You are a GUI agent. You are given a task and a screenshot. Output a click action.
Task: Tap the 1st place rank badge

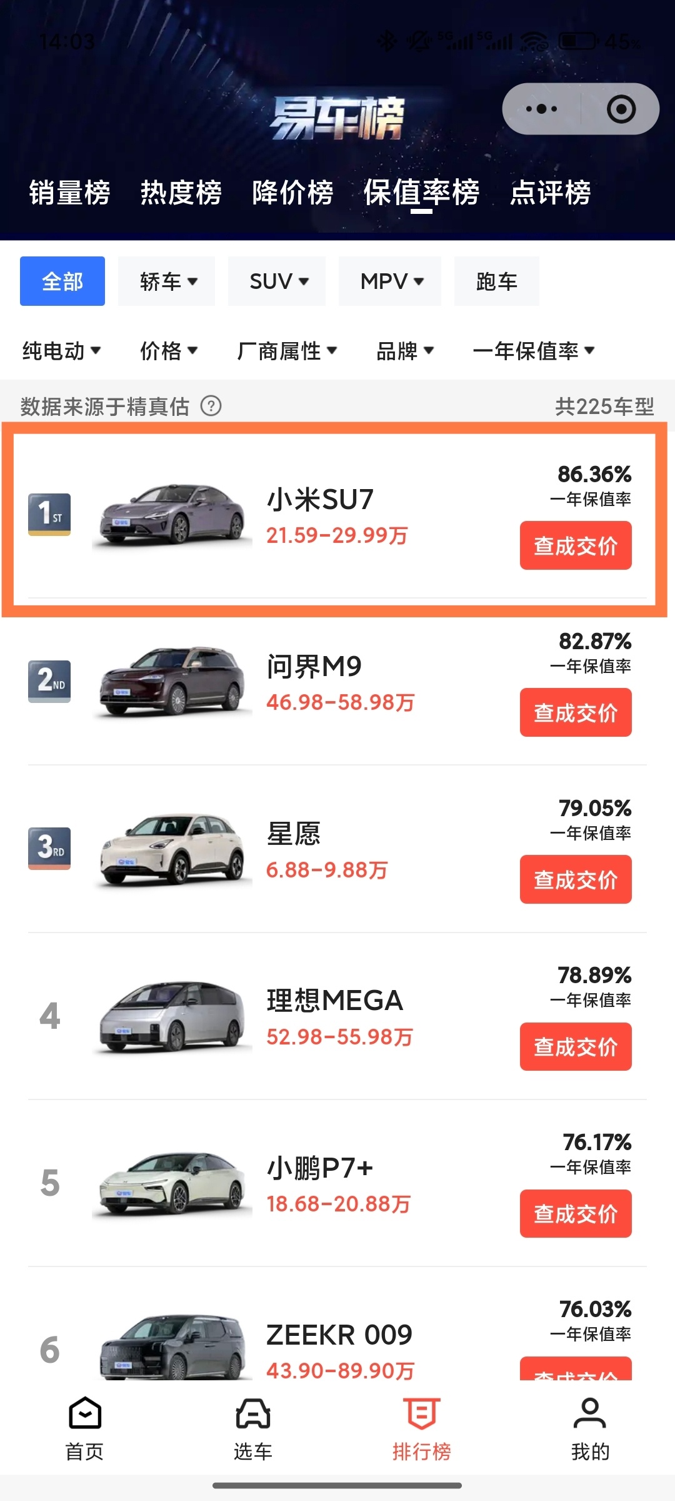(x=49, y=514)
